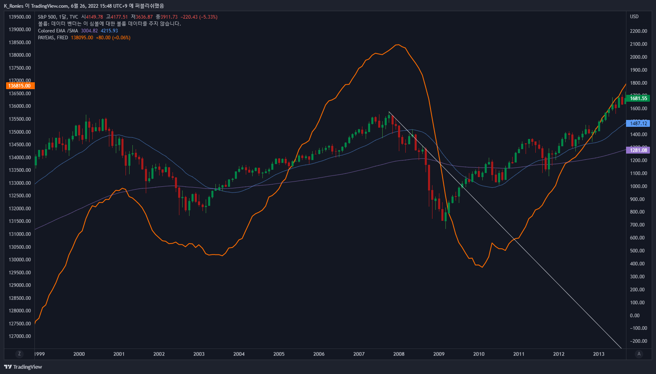Viewport: 656px width, 374px height.
Task: Click the green 1681.55 price label
Action: pos(638,98)
